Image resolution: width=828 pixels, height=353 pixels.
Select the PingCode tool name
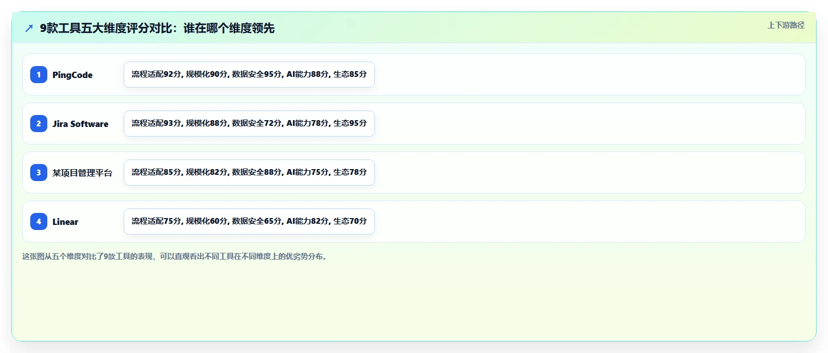coord(72,75)
